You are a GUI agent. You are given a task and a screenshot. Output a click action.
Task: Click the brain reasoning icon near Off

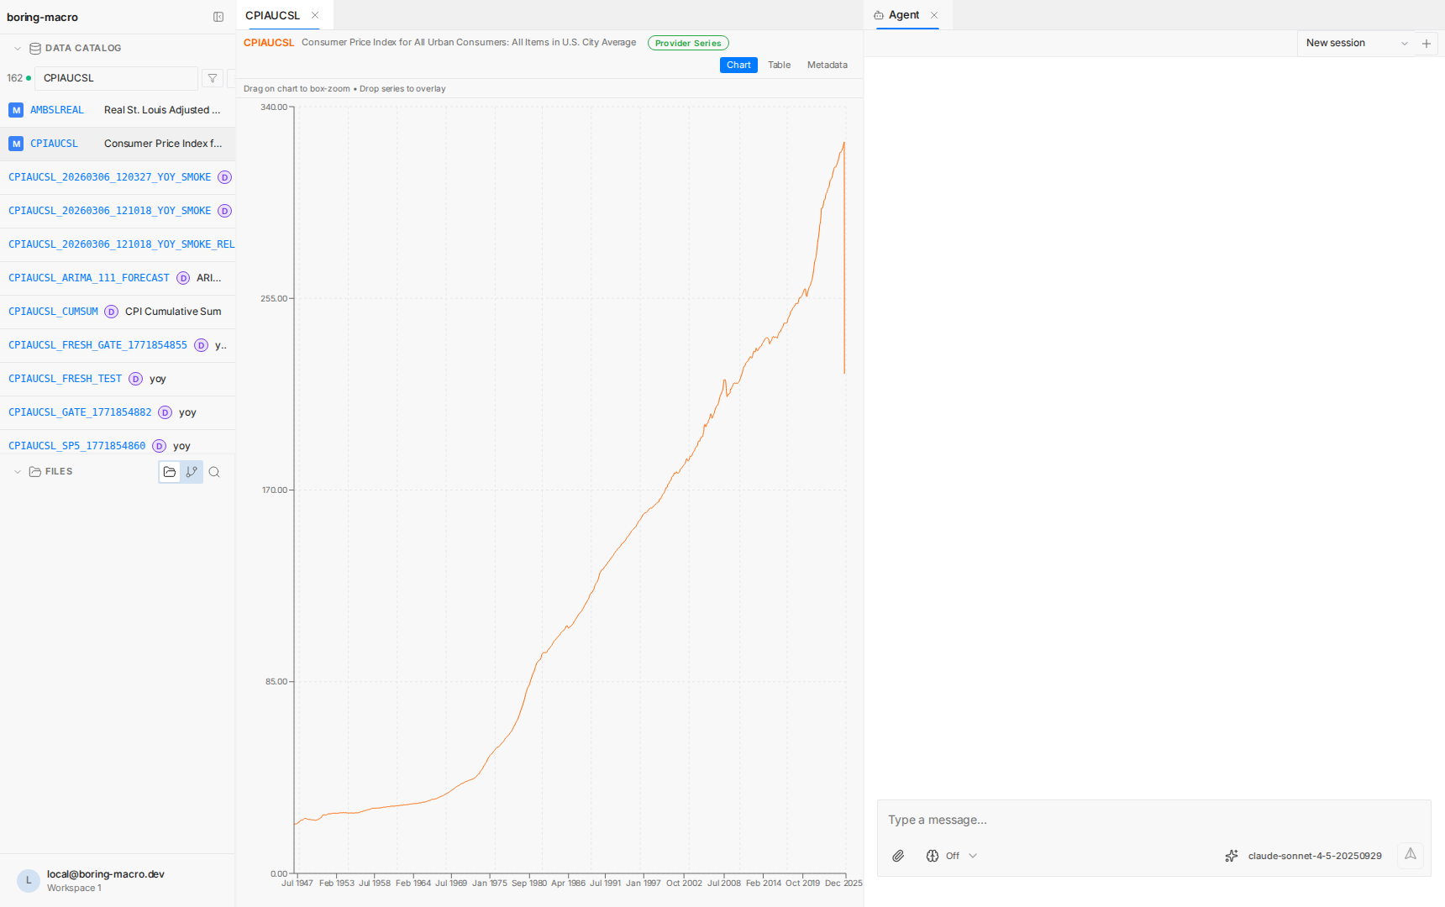[933, 855]
